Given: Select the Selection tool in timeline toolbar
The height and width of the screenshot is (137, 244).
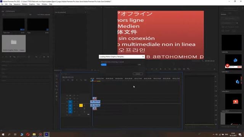Looking at the screenshot, I should 56,76.
